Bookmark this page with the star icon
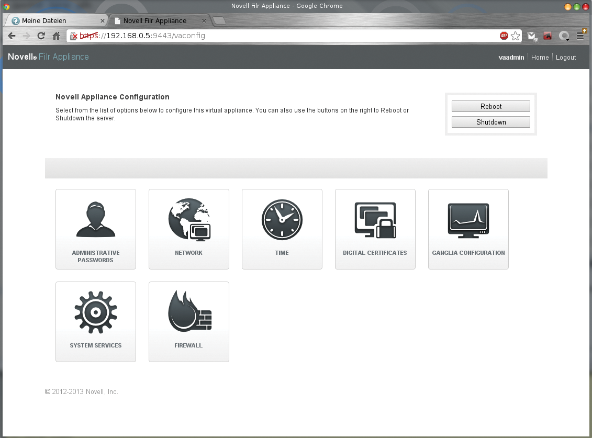Image resolution: width=592 pixels, height=438 pixels. [516, 36]
